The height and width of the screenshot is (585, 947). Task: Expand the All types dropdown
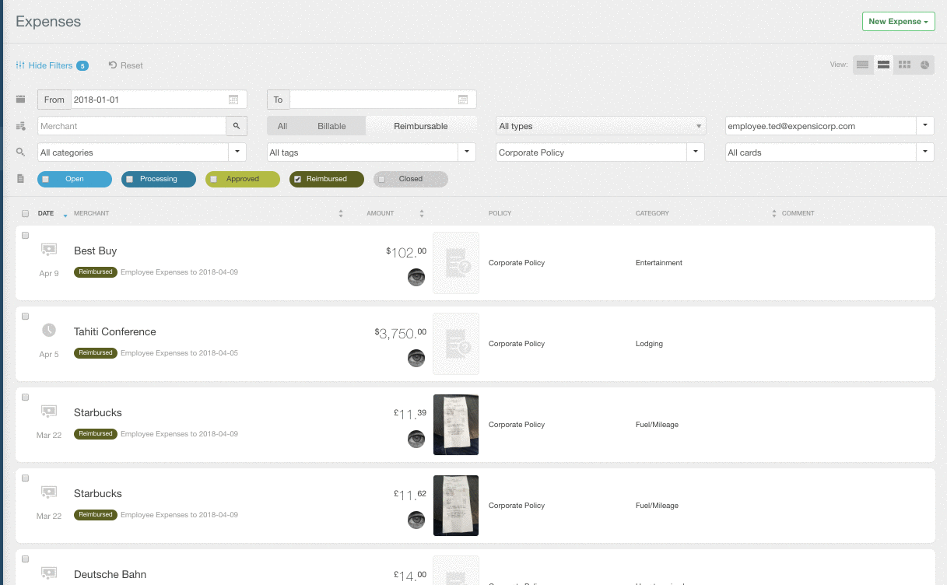[600, 126]
